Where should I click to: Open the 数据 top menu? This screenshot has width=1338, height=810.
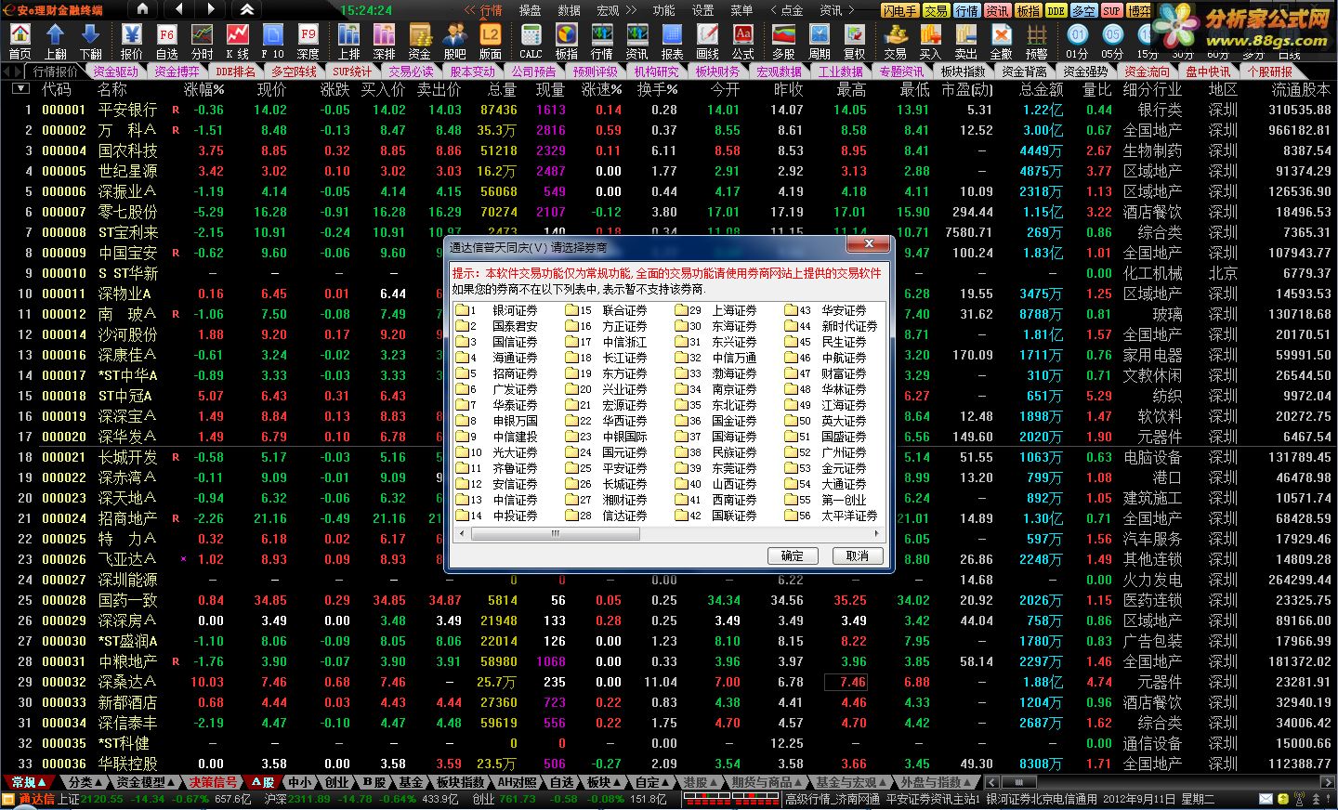click(569, 10)
